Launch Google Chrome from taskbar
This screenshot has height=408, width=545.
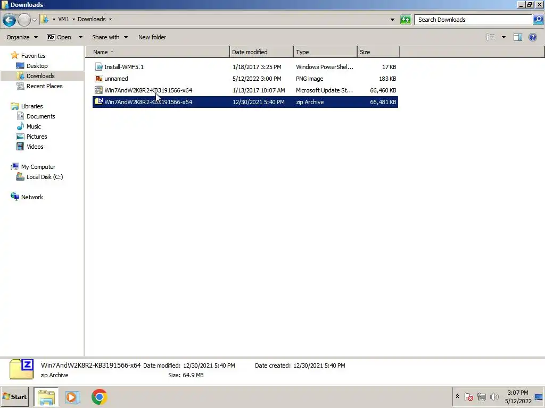point(100,397)
